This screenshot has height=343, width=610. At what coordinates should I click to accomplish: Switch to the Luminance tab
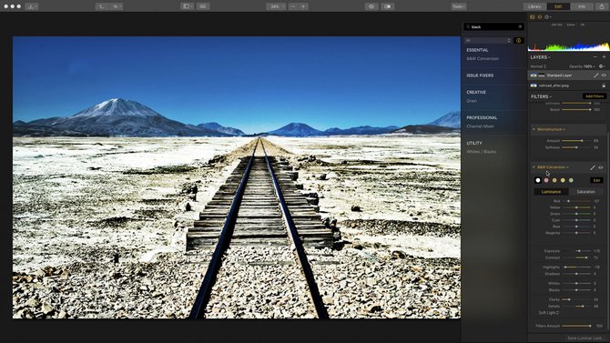[551, 192]
